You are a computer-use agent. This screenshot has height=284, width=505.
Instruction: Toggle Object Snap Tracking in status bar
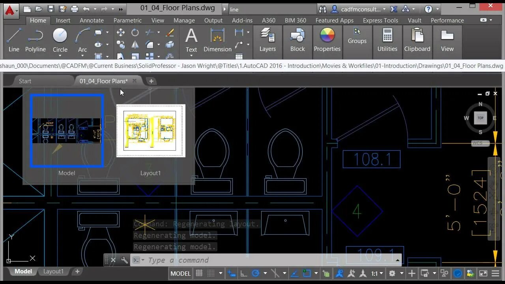(x=295, y=273)
